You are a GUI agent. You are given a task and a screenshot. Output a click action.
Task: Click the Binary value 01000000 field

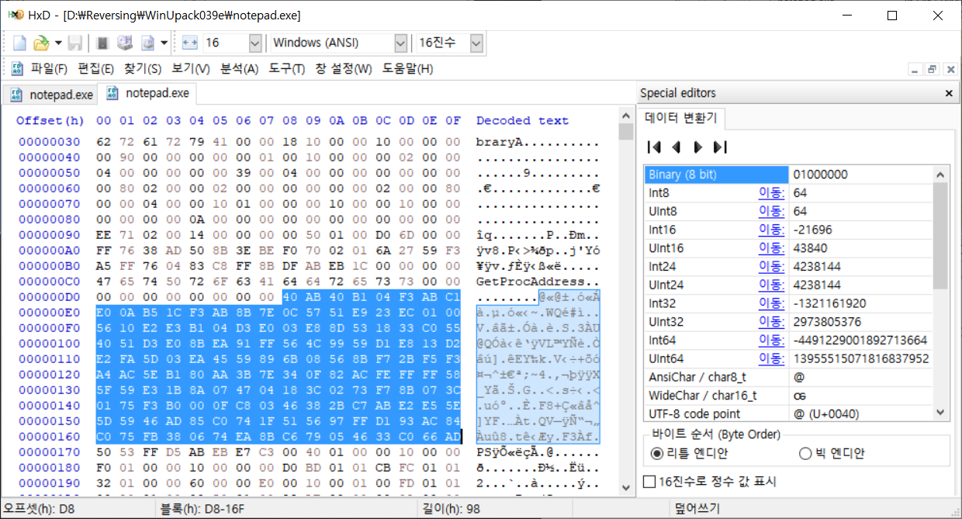tap(861, 175)
